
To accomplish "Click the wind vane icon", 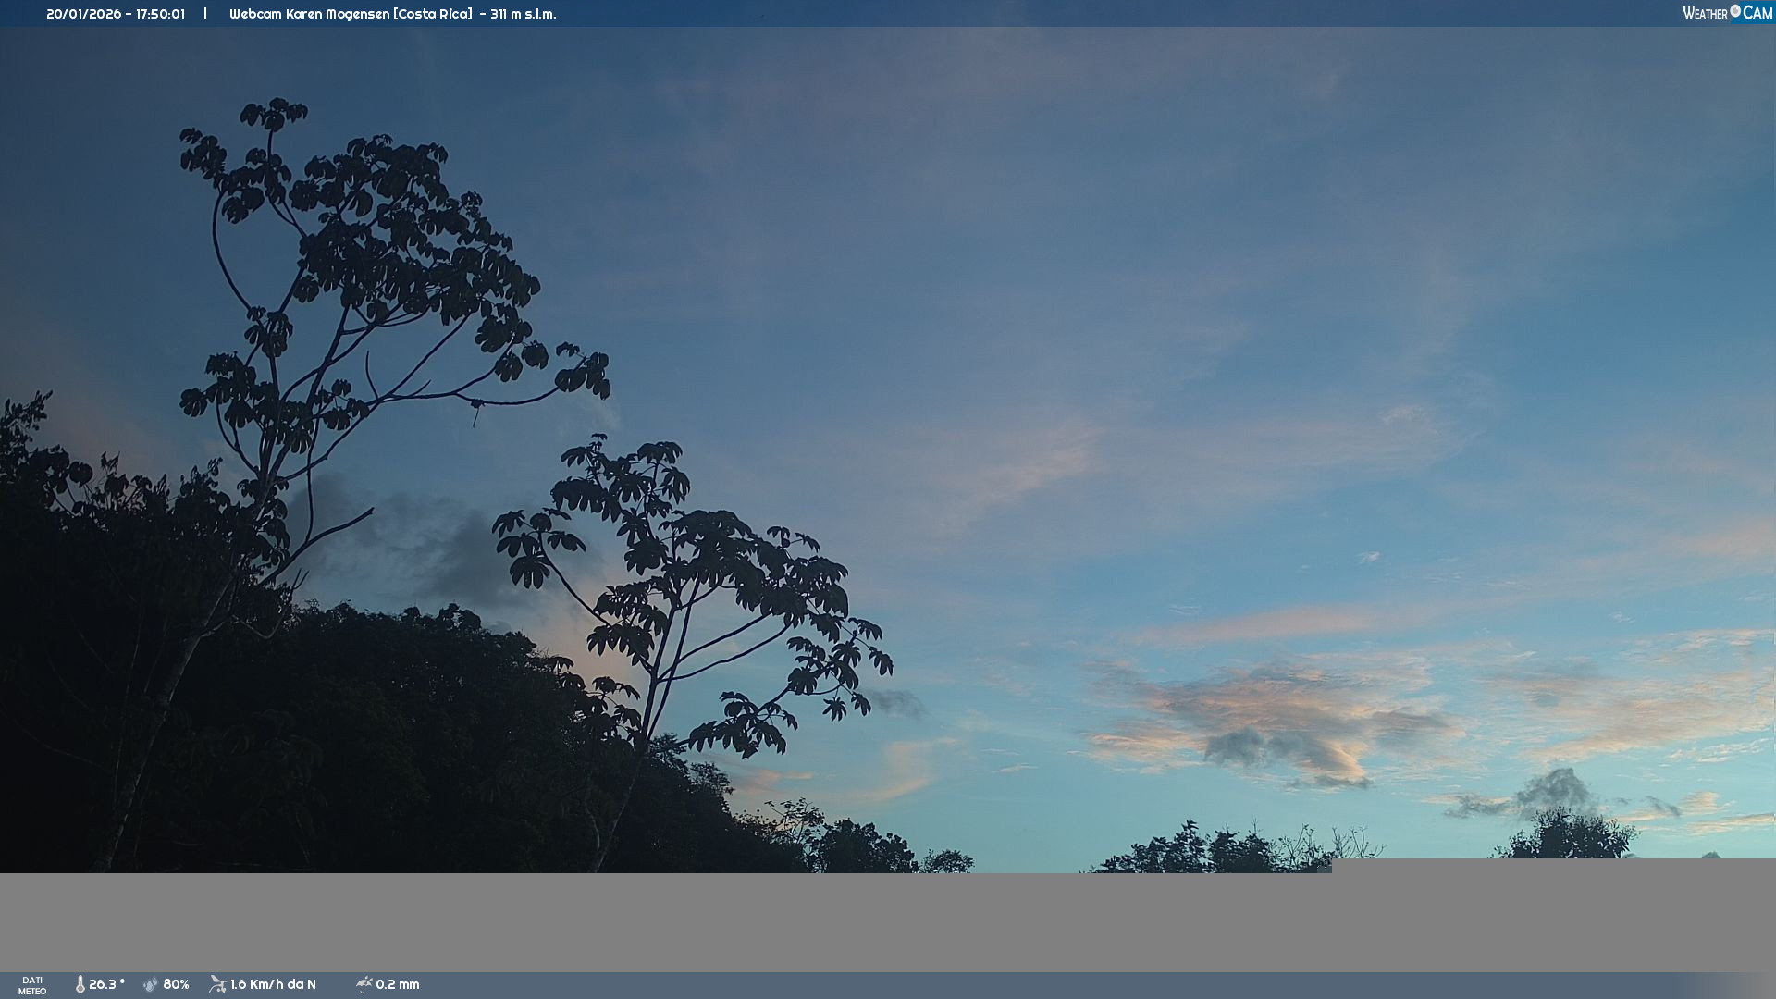I will (217, 984).
